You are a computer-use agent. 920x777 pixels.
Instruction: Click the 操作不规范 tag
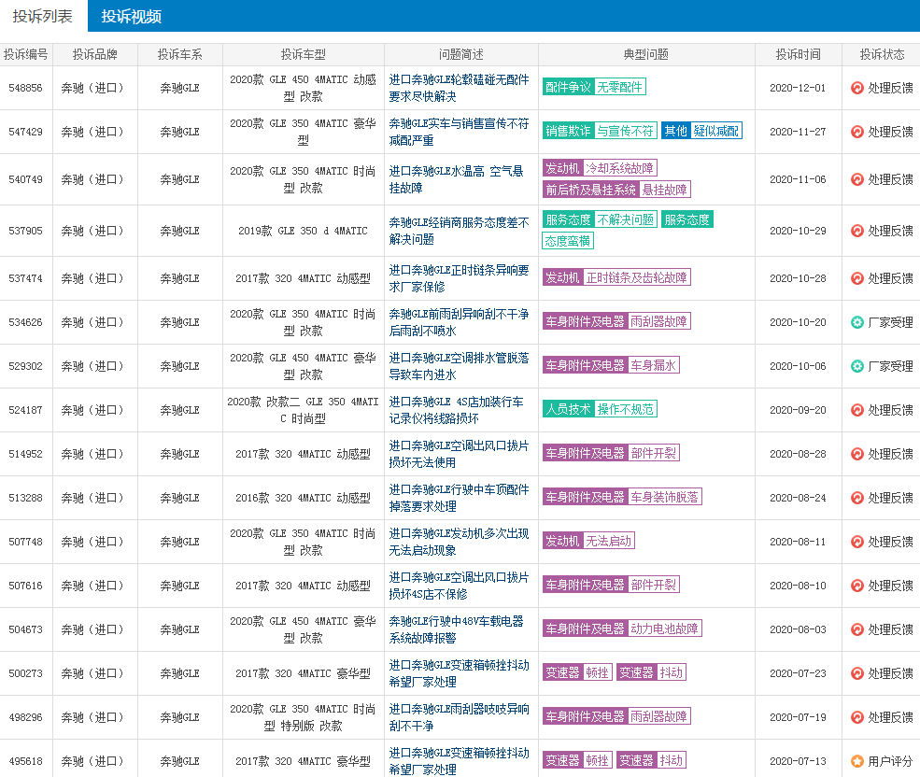pyautogui.click(x=625, y=409)
